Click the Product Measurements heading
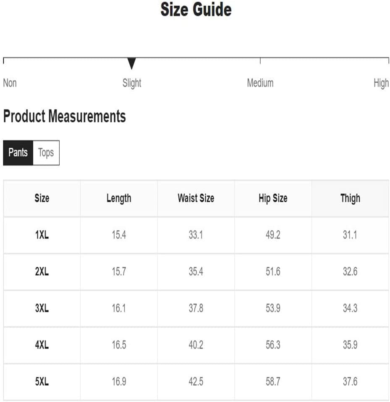The image size is (390, 402). point(65,116)
